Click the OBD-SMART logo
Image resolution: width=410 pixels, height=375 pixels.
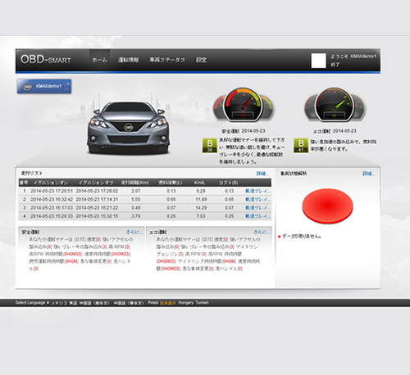pos(46,59)
